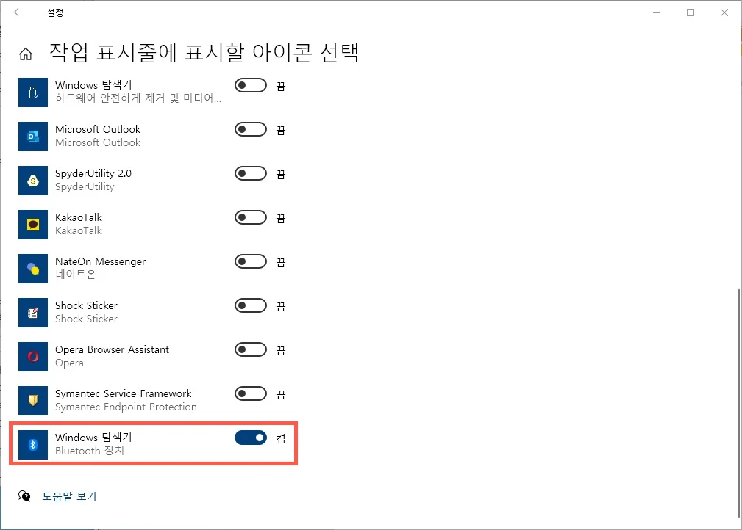Turn on Shock Sticker toggle

[251, 305]
